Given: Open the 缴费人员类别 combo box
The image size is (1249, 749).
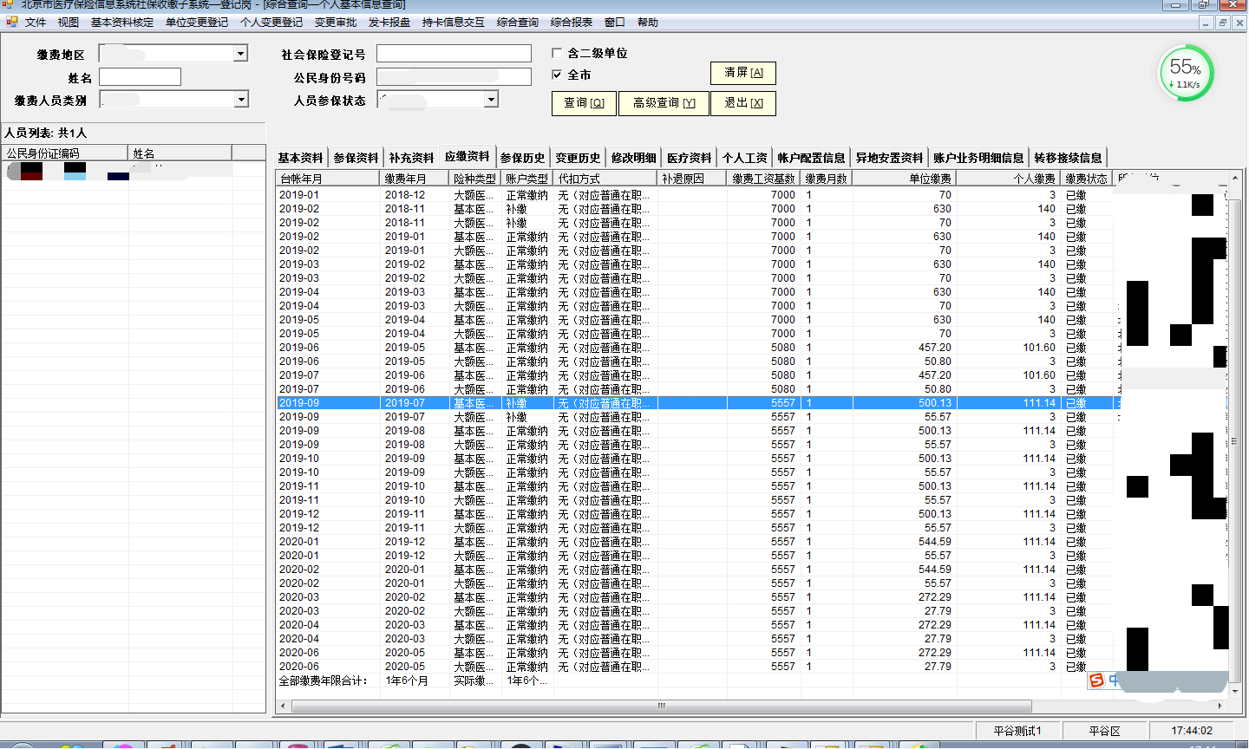Looking at the screenshot, I should [x=241, y=100].
